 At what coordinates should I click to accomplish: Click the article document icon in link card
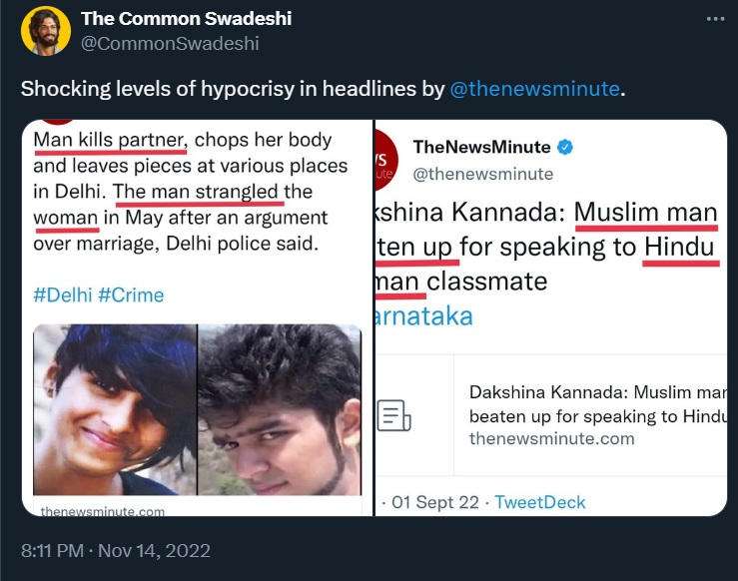click(394, 414)
